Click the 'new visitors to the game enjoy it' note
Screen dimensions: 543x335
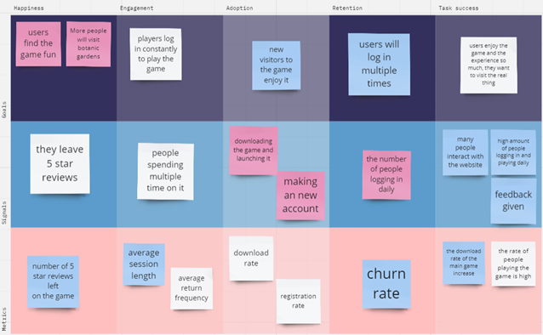click(276, 65)
